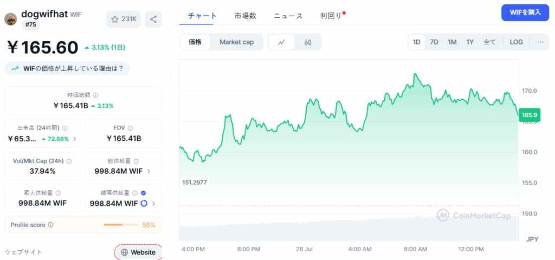Click Vol/Mkt Cap value 37.94%
This screenshot has width=555, height=260.
42,171
